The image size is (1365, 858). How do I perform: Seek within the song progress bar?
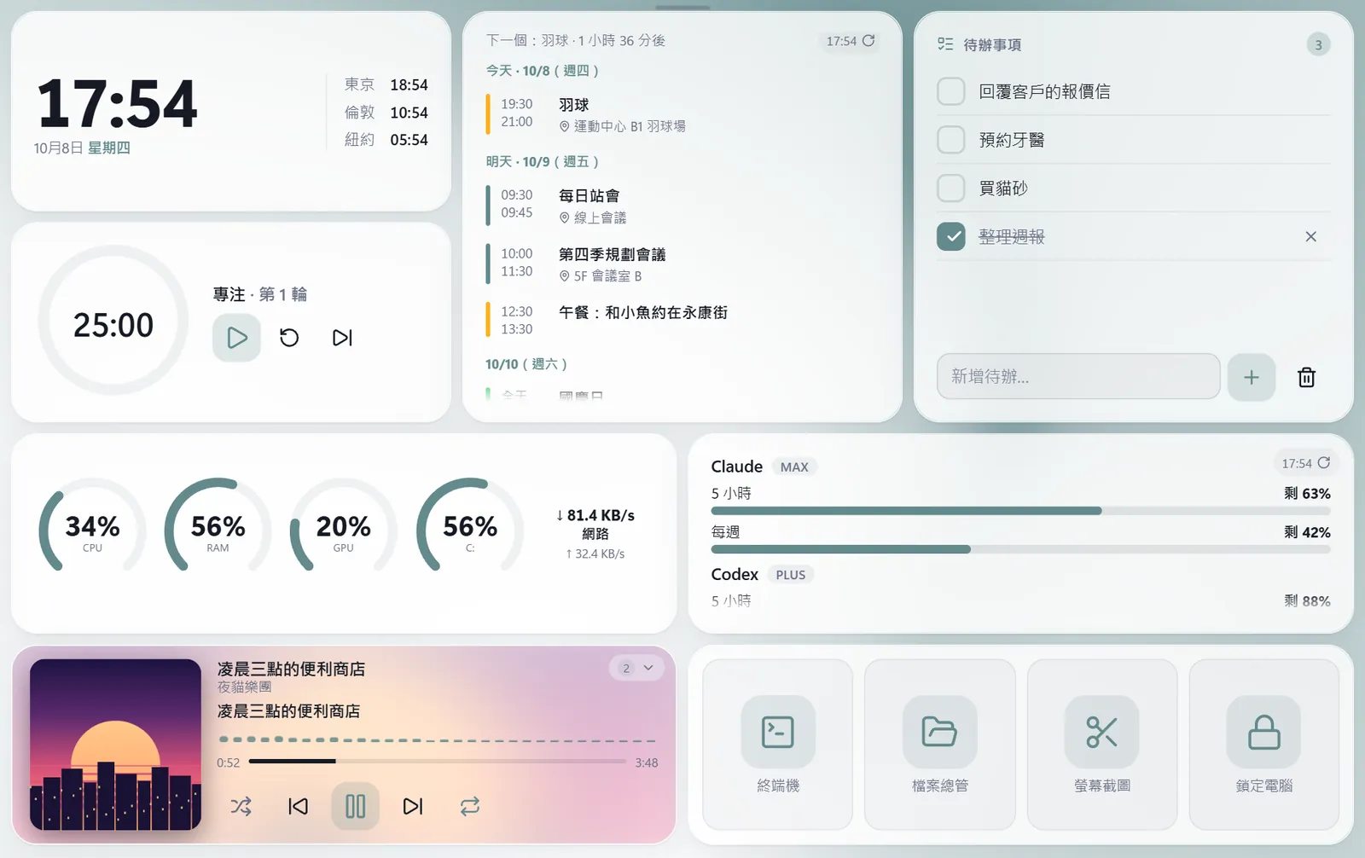(438, 761)
